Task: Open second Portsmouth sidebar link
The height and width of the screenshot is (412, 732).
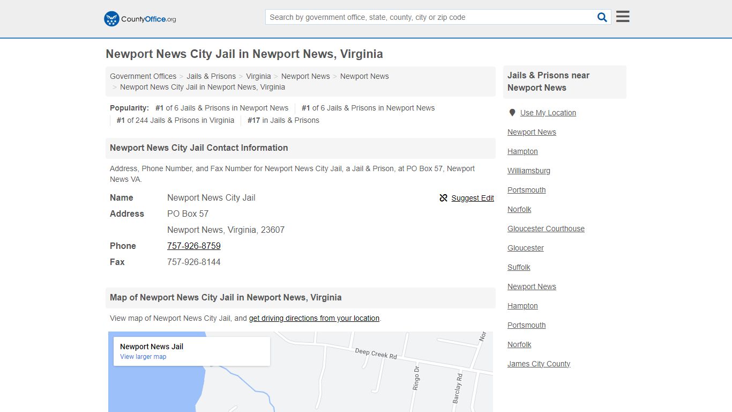Action: [x=527, y=325]
